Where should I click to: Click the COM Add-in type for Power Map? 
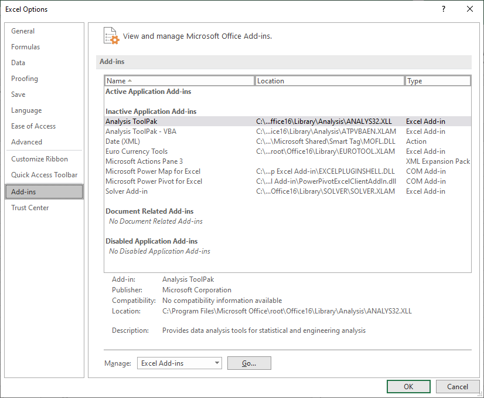click(425, 171)
